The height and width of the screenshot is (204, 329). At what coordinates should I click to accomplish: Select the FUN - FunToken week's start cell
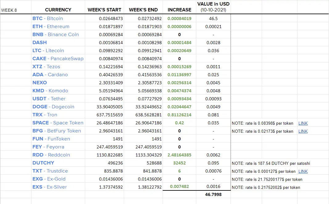click(105, 139)
